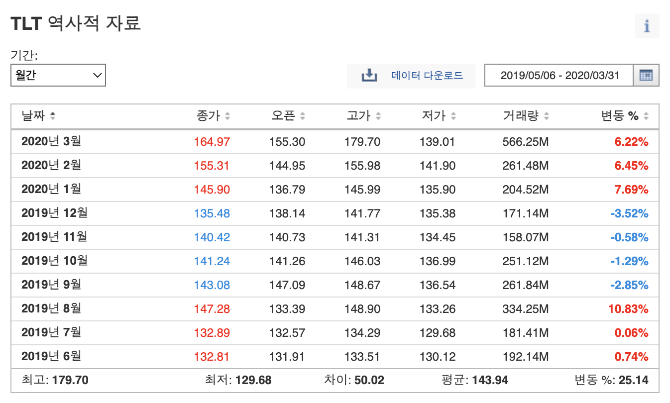Image resolution: width=670 pixels, height=403 pixels.
Task: Select the 2019년 9월 row date
Action: pos(51,285)
